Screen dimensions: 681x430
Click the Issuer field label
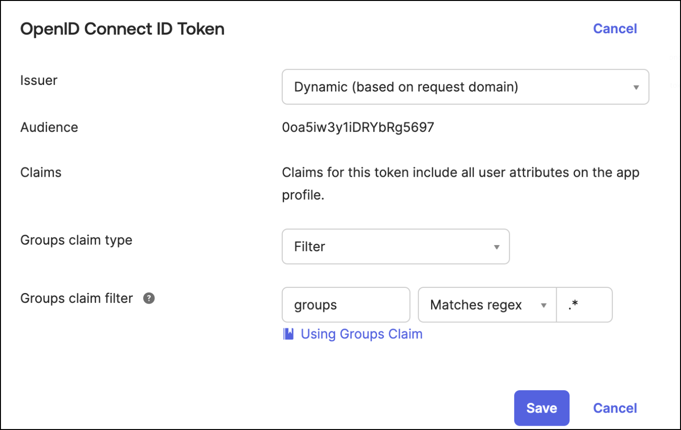pyautogui.click(x=39, y=80)
